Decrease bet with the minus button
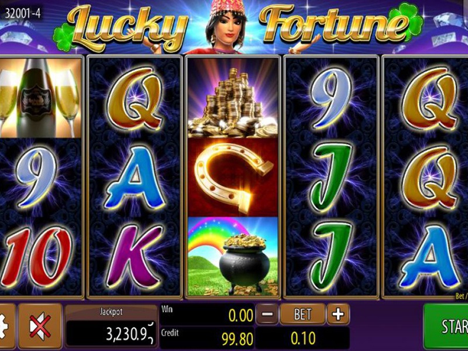Viewport: 468px width, 351px height. 267,314
